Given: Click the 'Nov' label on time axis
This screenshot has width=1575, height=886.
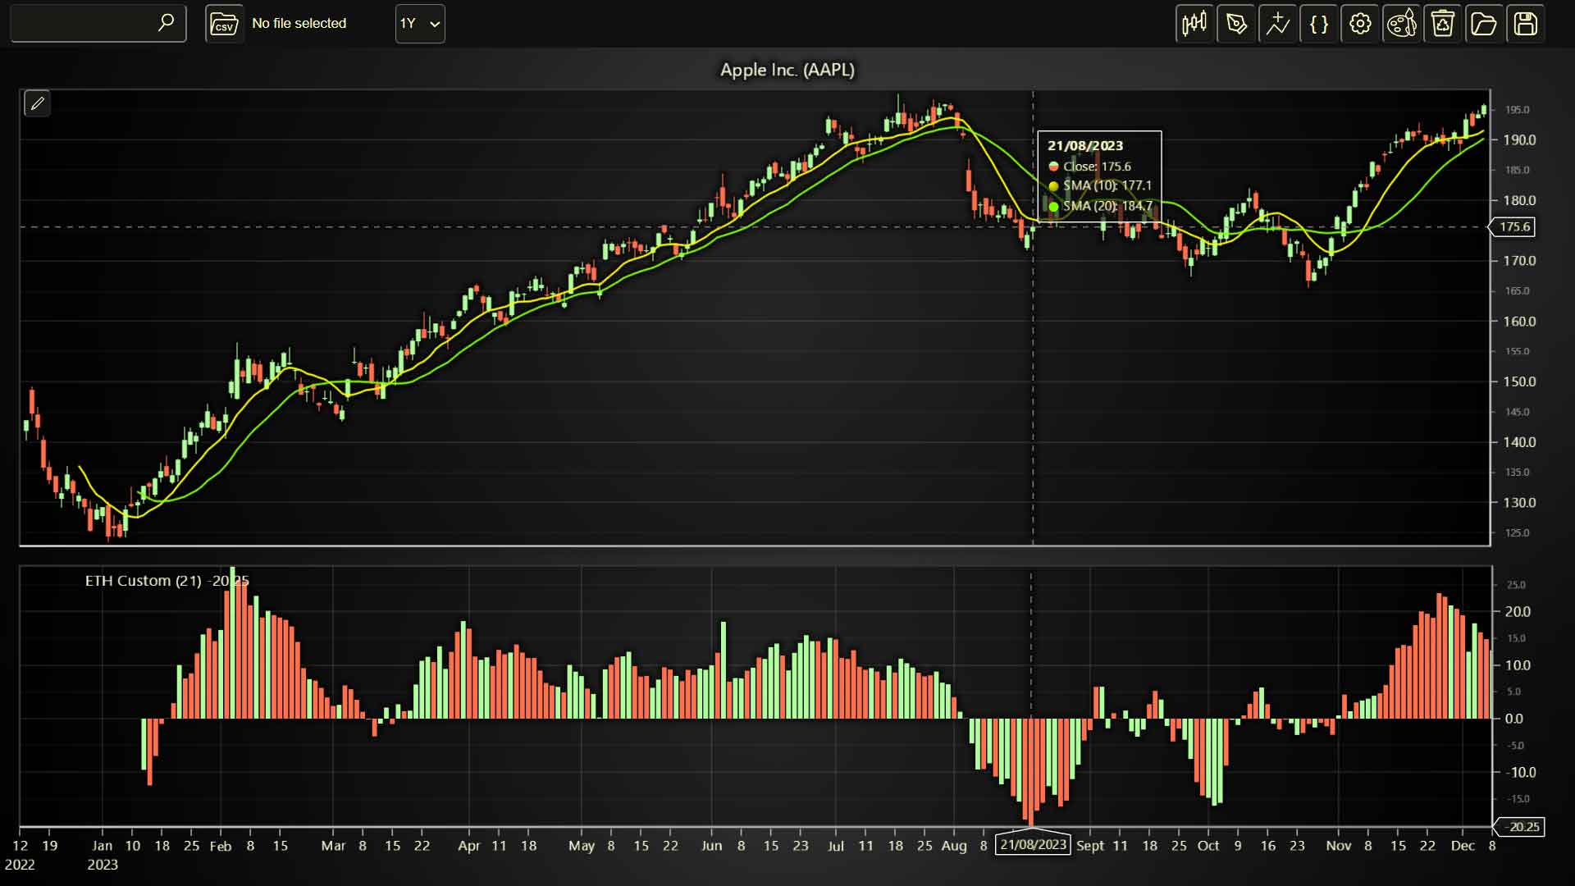Looking at the screenshot, I should (1339, 846).
